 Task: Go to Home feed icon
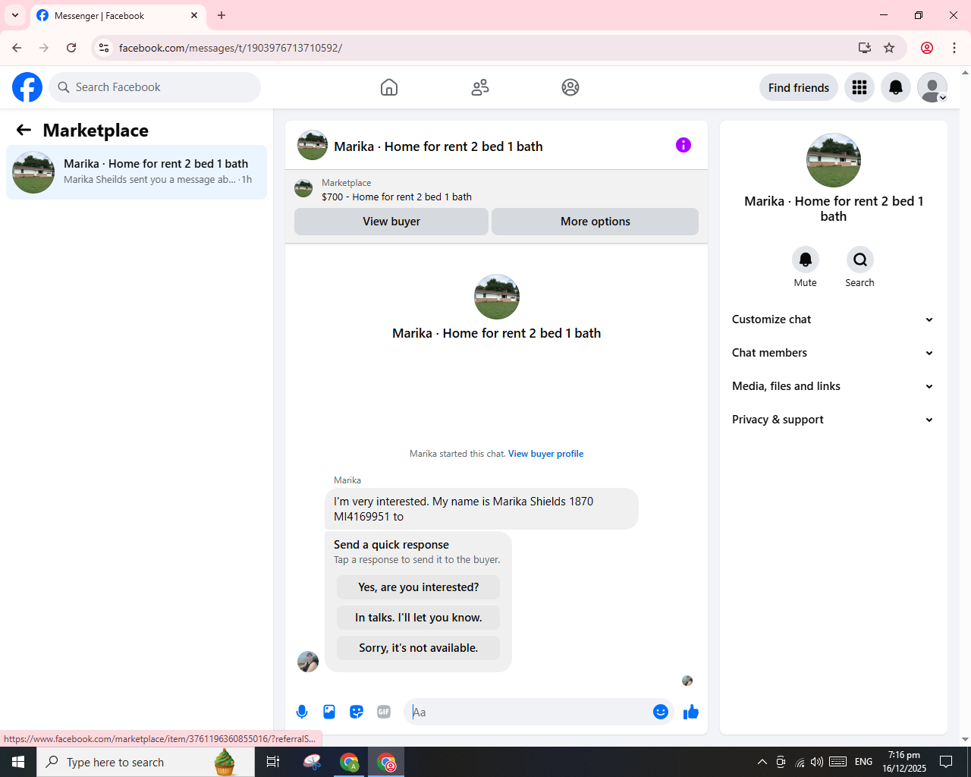tap(389, 87)
